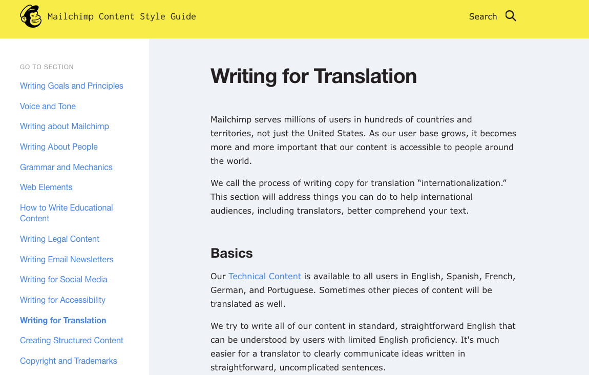Visit the Web Elements section
Image resolution: width=589 pixels, height=375 pixels.
(x=46, y=187)
